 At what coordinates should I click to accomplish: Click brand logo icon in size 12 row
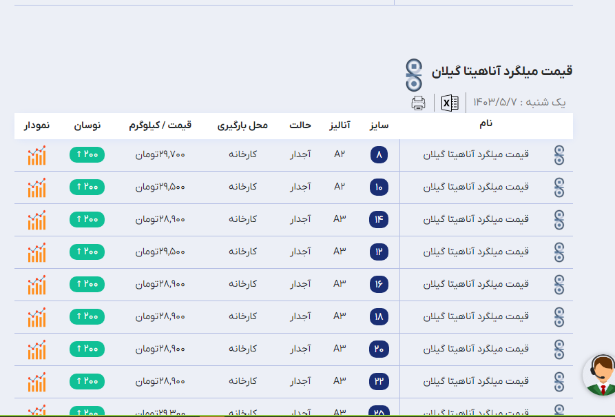click(x=559, y=252)
